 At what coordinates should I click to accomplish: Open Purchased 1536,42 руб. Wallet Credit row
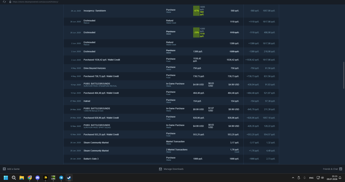click(171, 60)
